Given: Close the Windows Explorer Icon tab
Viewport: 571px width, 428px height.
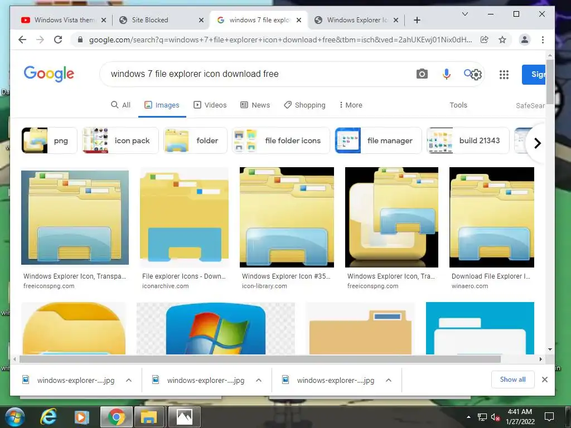Looking at the screenshot, I should tap(396, 21).
